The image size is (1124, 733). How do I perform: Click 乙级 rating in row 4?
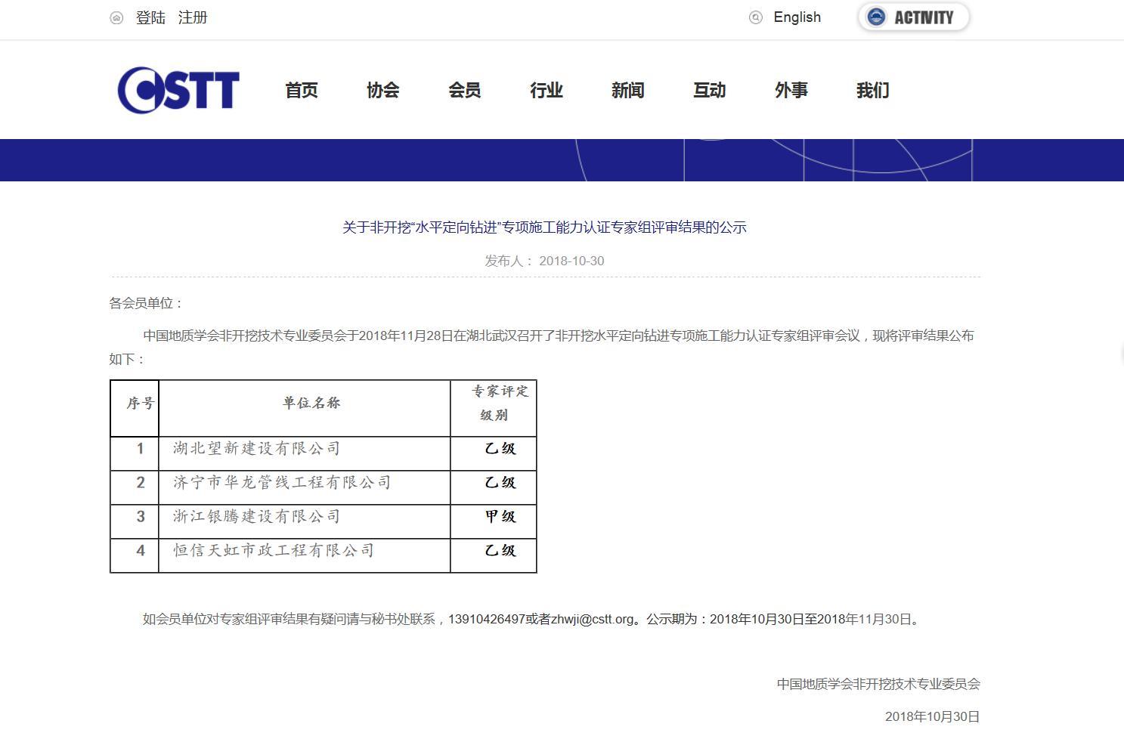point(500,551)
